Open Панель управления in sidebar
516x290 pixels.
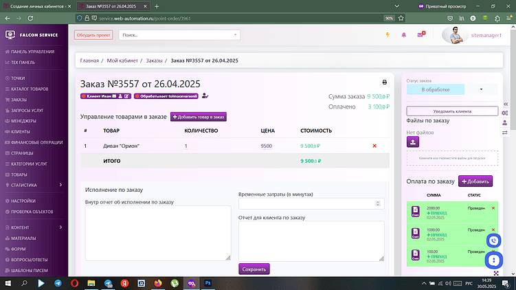coord(32,52)
